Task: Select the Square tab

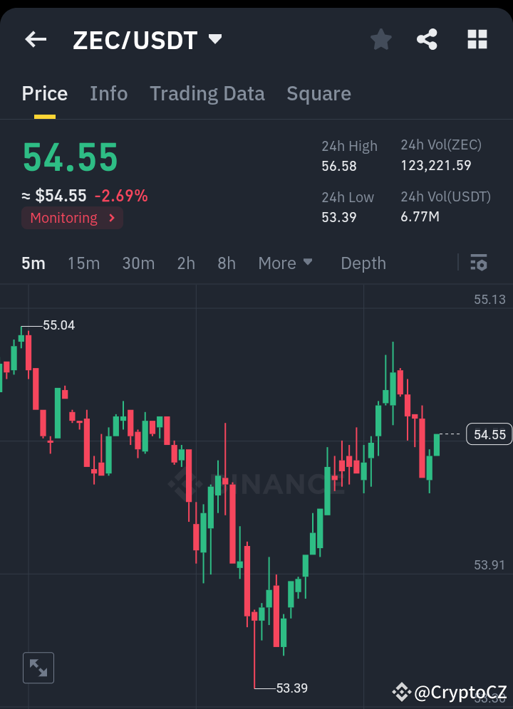Action: click(318, 93)
